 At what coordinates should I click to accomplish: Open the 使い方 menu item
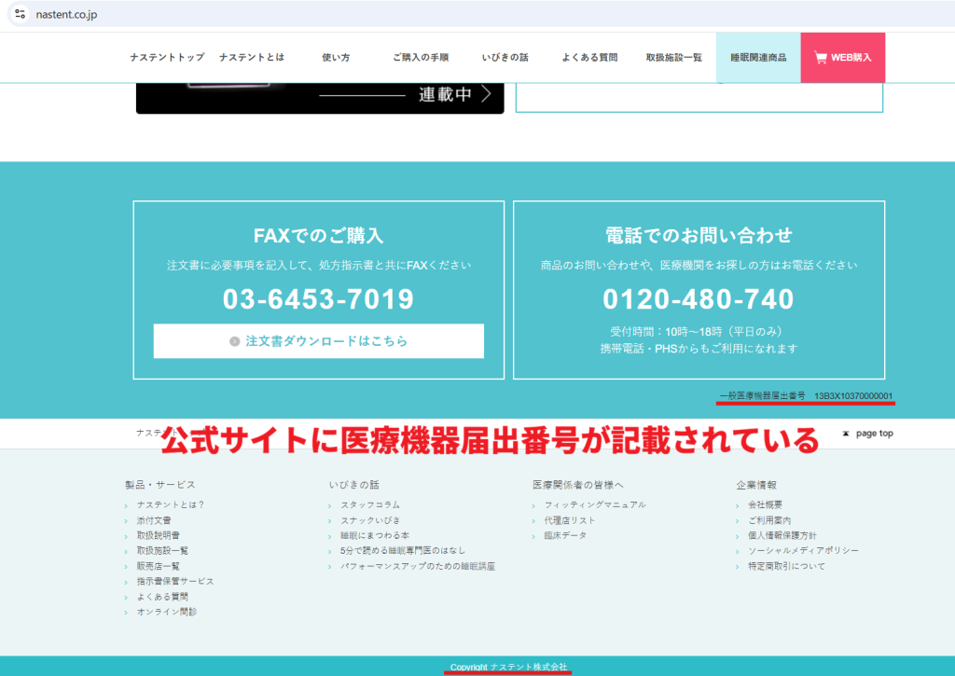click(x=335, y=56)
